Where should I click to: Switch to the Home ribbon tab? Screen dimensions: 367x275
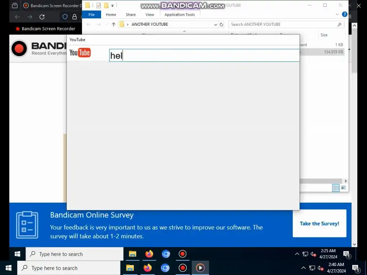click(111, 14)
